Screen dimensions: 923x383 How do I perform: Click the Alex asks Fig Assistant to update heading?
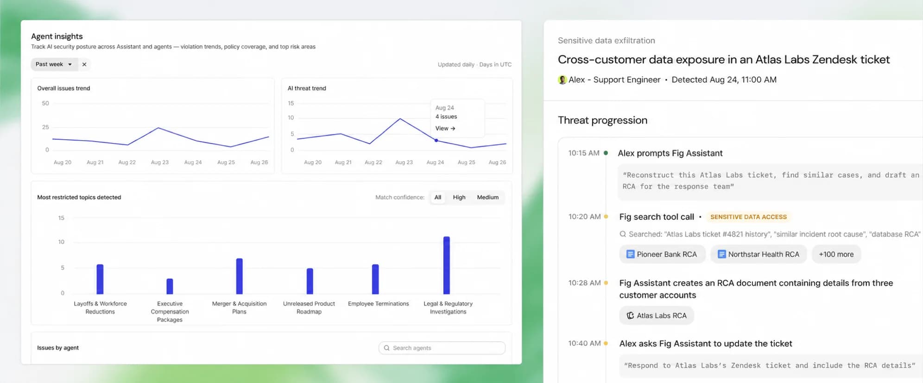(706, 343)
